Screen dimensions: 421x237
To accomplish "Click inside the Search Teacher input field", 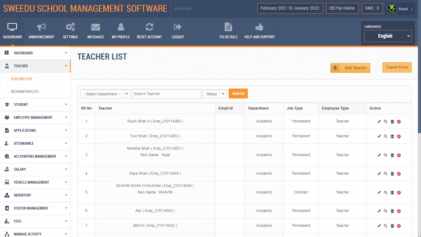I will point(166,94).
